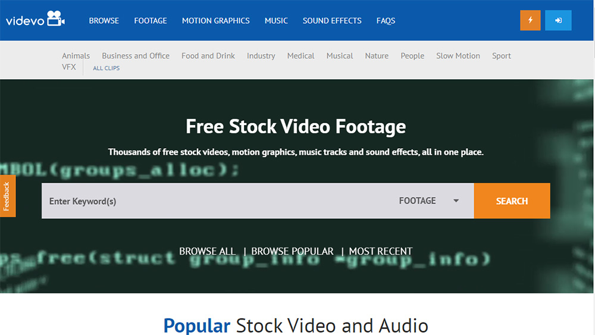Viewport: 595px width, 335px height.
Task: Select the Industry category
Action: click(261, 56)
